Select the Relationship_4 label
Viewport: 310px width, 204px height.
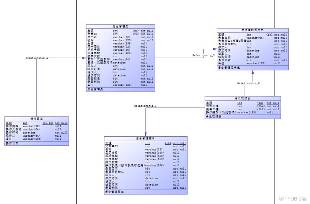pos(37,58)
